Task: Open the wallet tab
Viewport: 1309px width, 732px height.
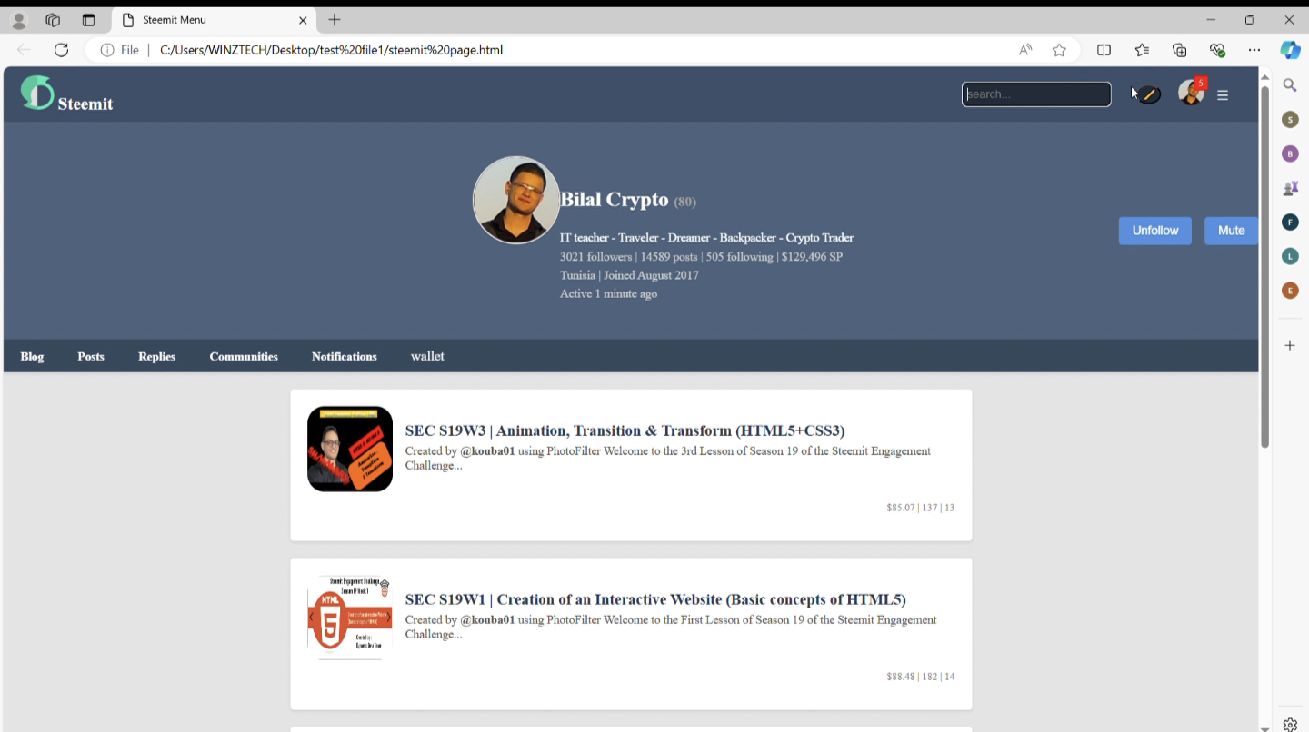Action: click(x=427, y=356)
